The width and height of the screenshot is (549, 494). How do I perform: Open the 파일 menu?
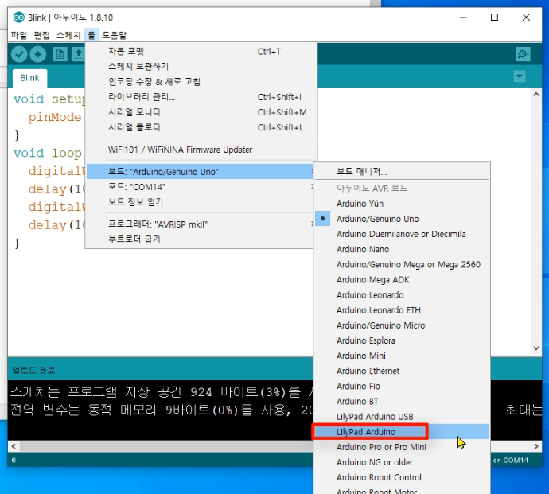coord(19,35)
